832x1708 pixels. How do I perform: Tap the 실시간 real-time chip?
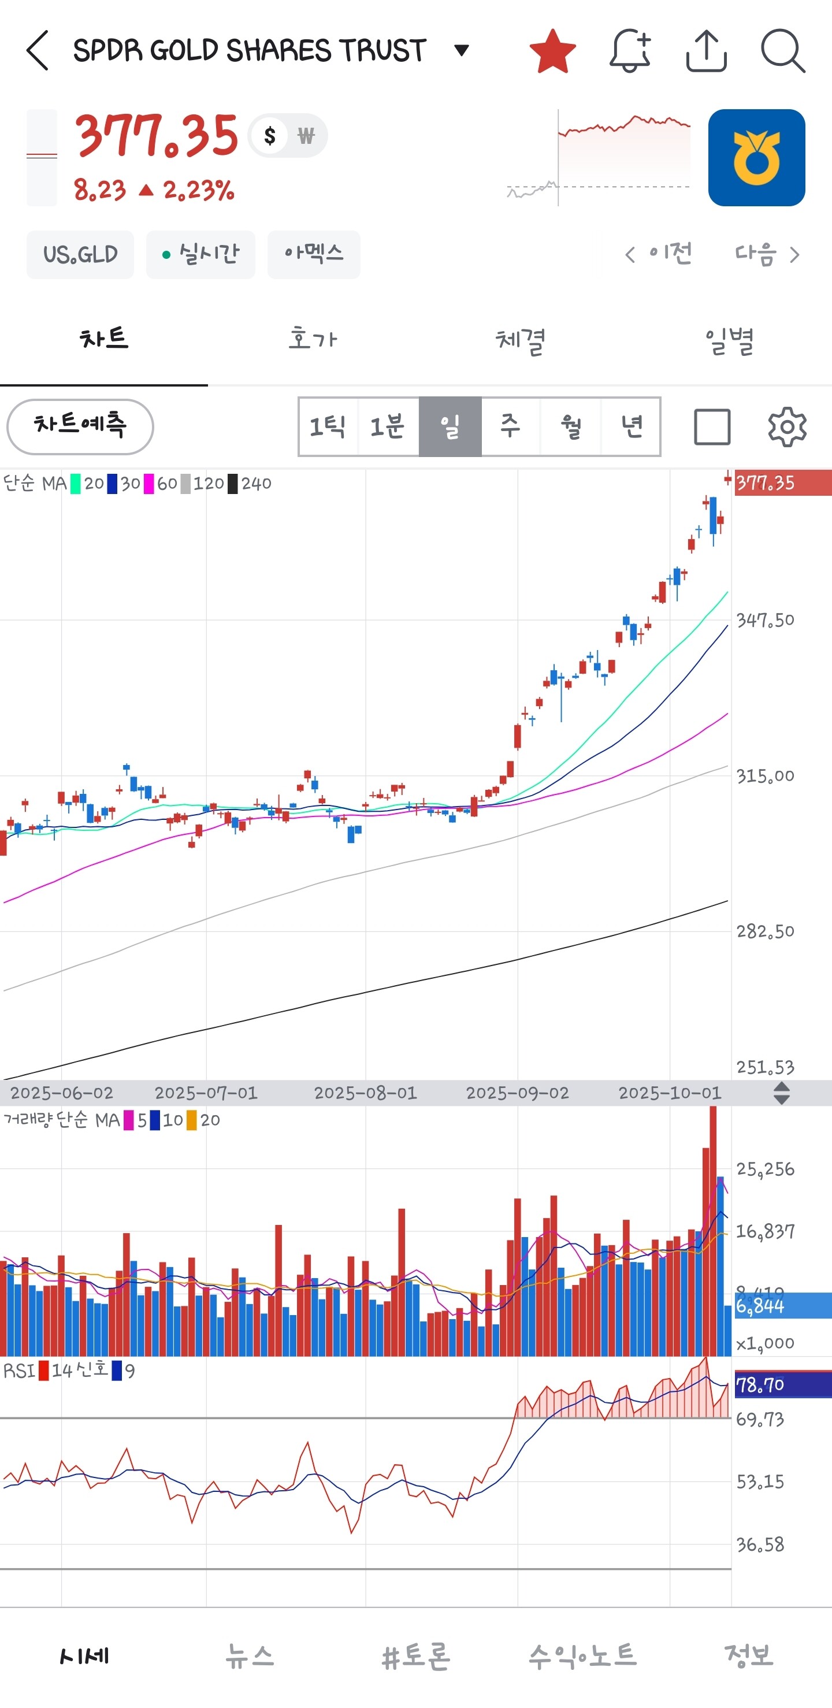[200, 255]
